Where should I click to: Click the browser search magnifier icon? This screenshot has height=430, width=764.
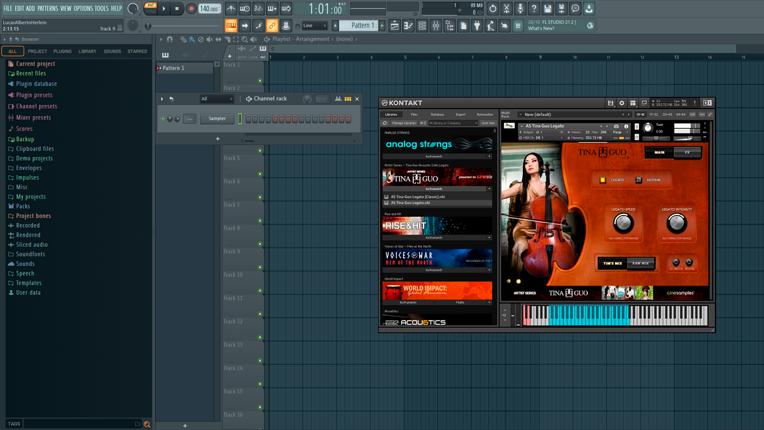(x=147, y=424)
